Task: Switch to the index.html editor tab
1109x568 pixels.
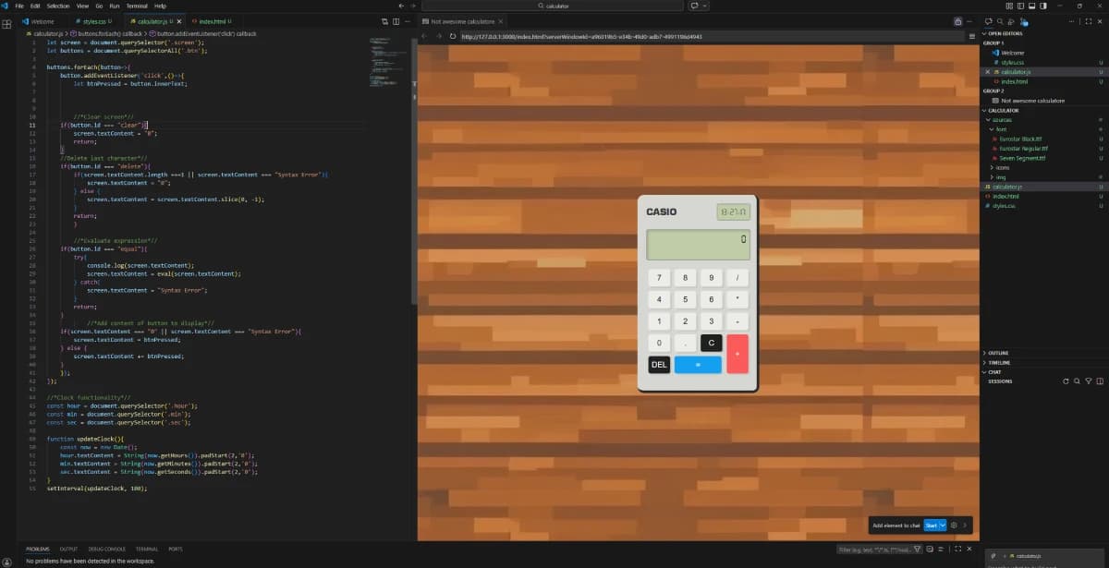Action: pos(213,20)
